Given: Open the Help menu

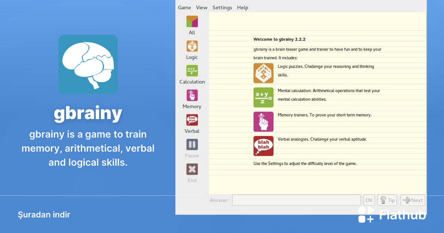Looking at the screenshot, I should 243,7.
